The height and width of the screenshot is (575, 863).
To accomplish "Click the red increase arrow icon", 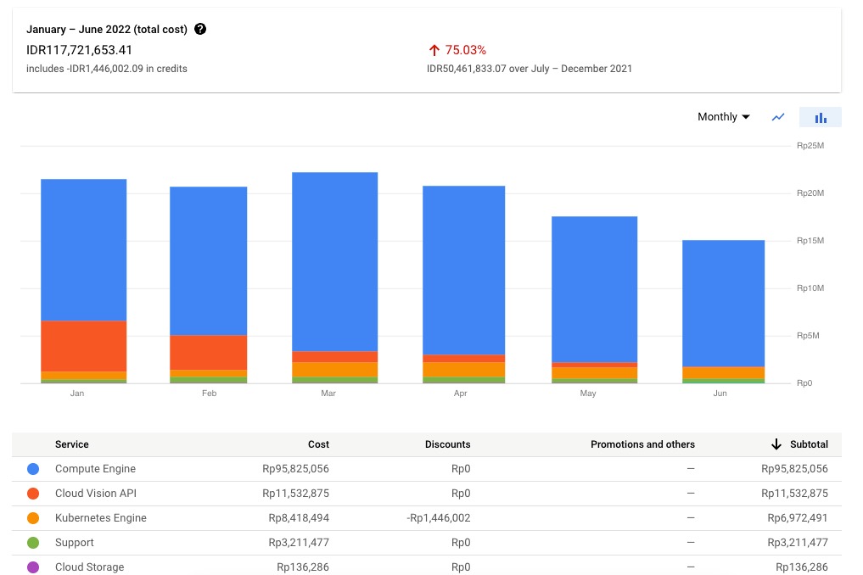I will (434, 50).
